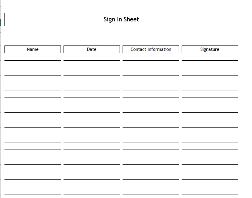Screen dimensions: 252x198
Task: Click the last visible row under Date
Action: (92, 191)
